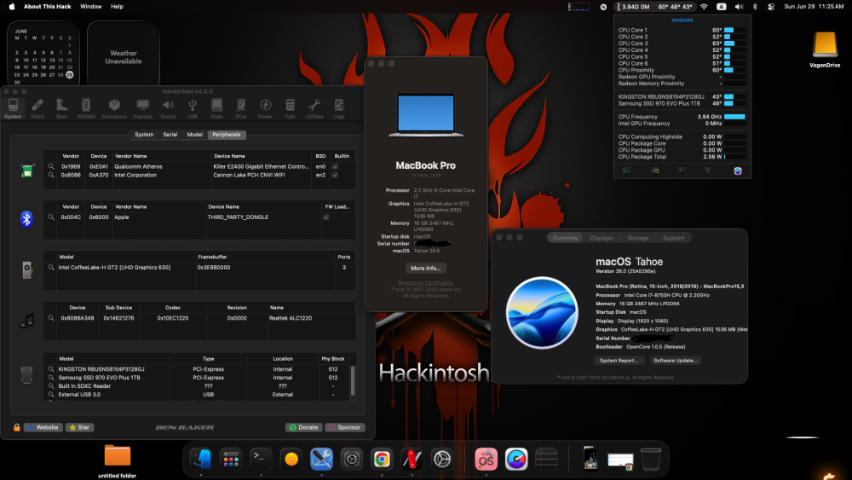Click the Website button in Hackintool
The height and width of the screenshot is (480, 852).
(x=43, y=427)
